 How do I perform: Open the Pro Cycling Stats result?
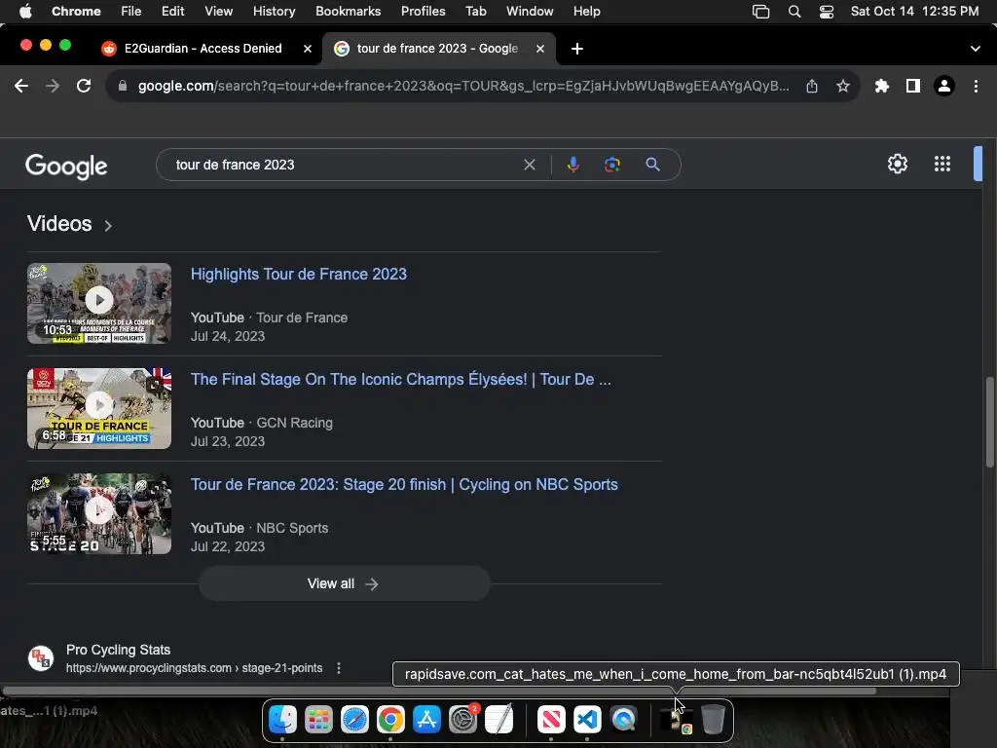tap(118, 650)
